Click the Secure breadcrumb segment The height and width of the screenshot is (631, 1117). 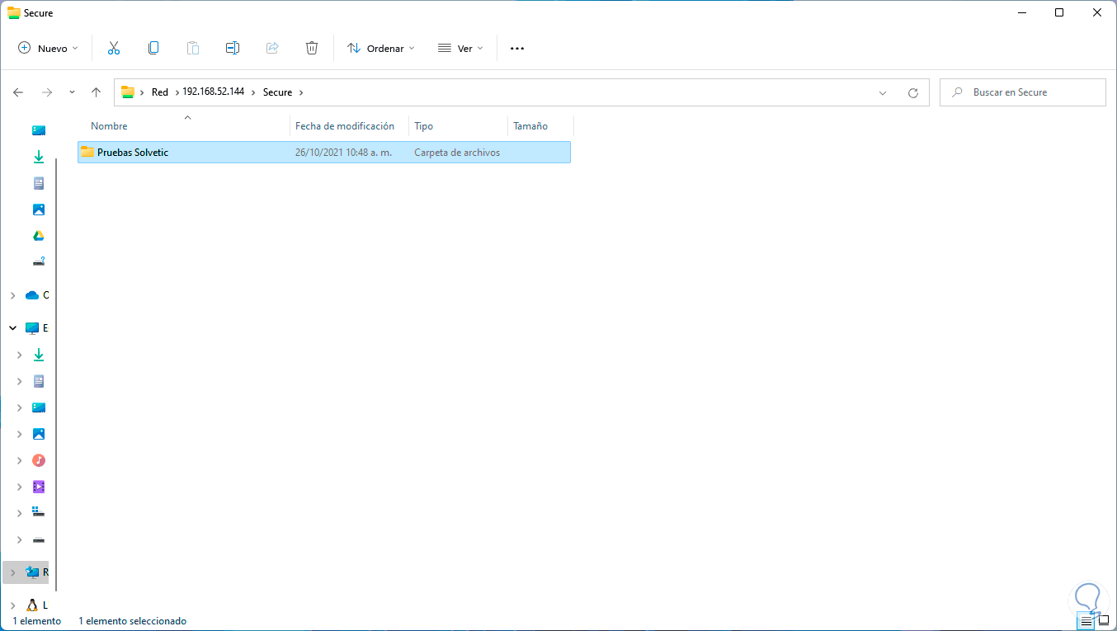click(x=278, y=92)
